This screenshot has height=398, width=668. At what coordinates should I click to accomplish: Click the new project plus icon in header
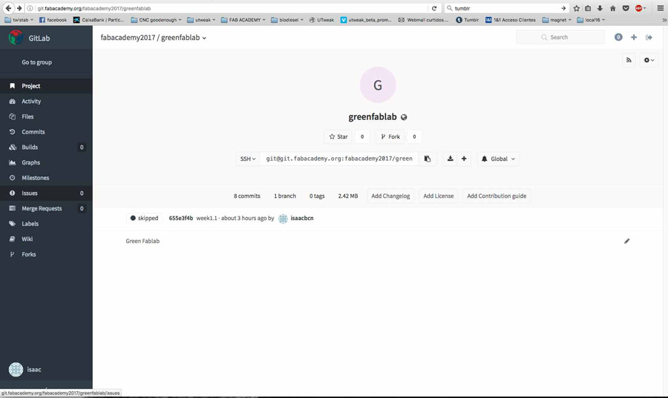point(633,37)
